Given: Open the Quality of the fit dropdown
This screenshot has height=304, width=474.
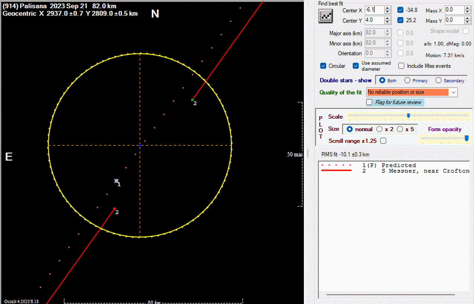Looking at the screenshot, I should (x=454, y=92).
